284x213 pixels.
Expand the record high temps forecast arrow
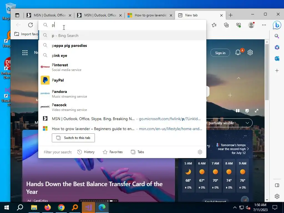pos(248,149)
